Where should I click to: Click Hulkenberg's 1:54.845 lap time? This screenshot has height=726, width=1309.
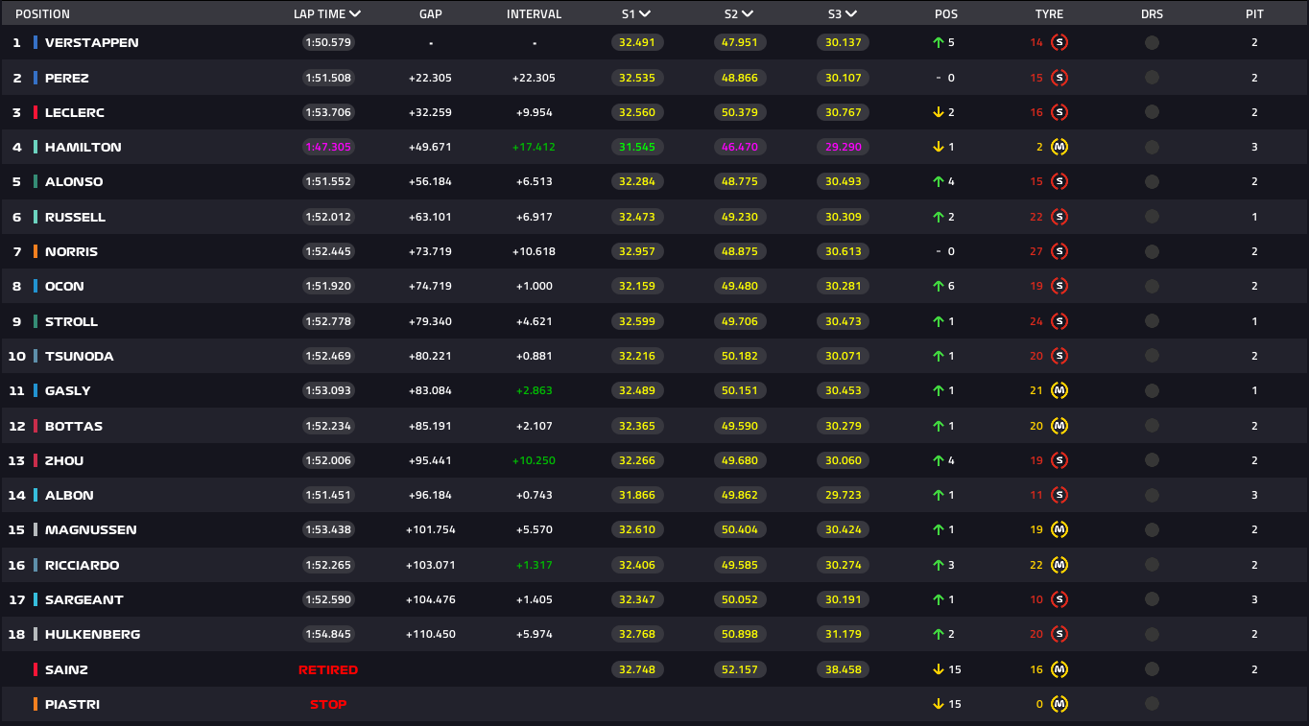(x=328, y=634)
